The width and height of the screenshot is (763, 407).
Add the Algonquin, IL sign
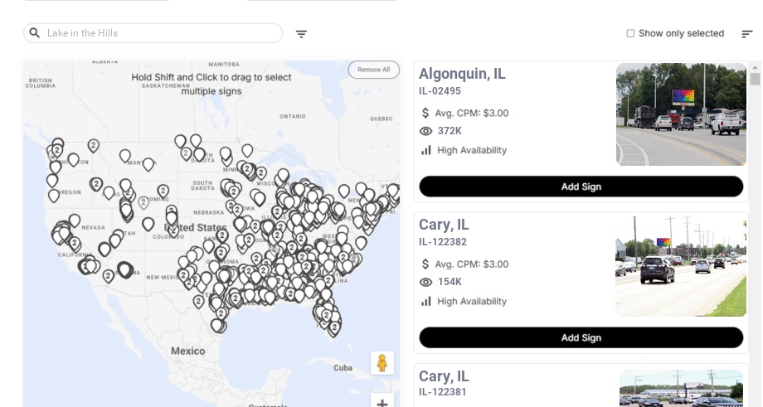[581, 187]
